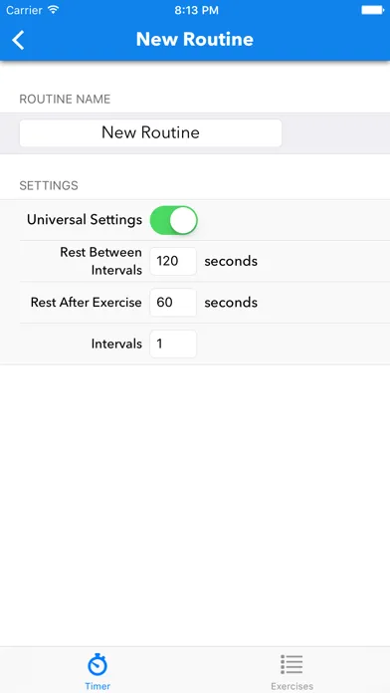Viewport: 390px width, 693px height.
Task: Select the Intervals count field
Action: tap(173, 344)
